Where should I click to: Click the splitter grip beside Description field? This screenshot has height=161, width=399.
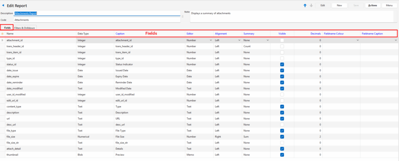point(183,16)
